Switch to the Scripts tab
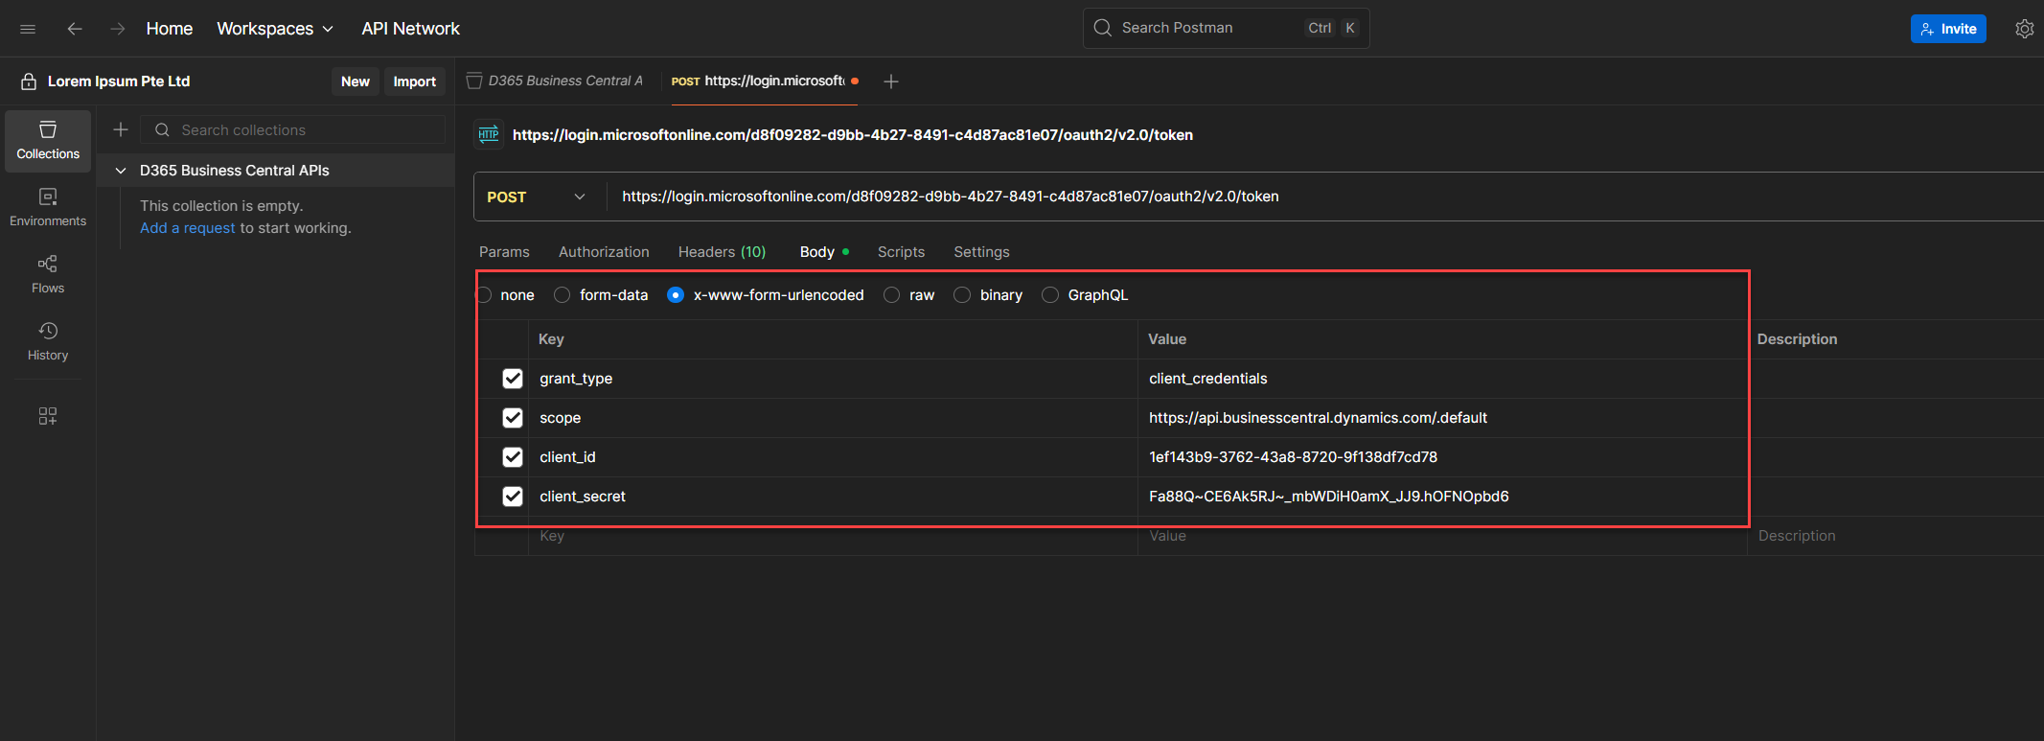 click(x=901, y=252)
